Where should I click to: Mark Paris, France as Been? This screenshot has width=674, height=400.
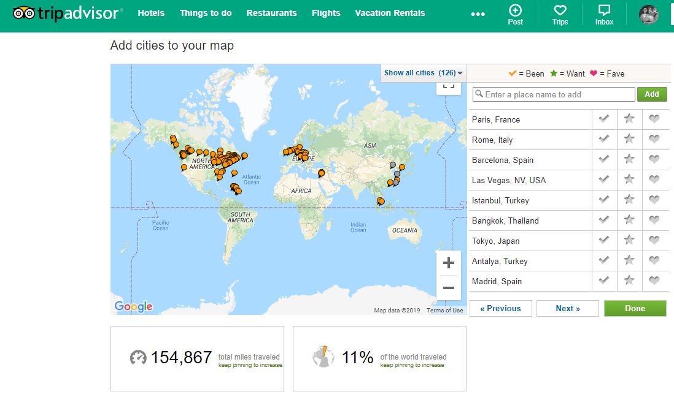604,119
